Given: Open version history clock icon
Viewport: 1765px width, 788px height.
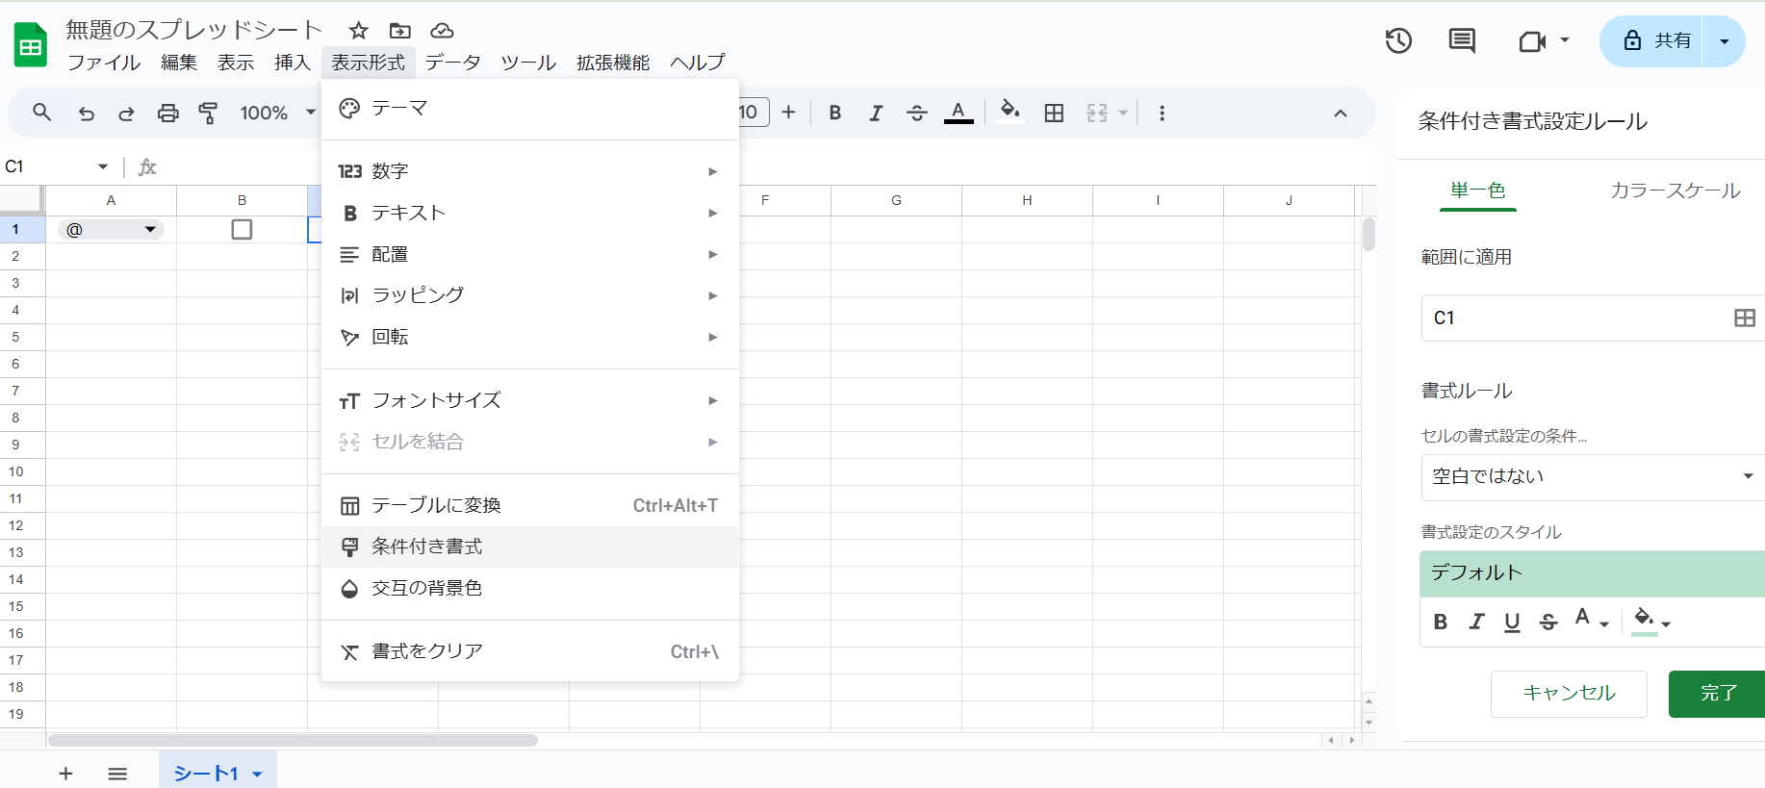Looking at the screenshot, I should (x=1398, y=40).
